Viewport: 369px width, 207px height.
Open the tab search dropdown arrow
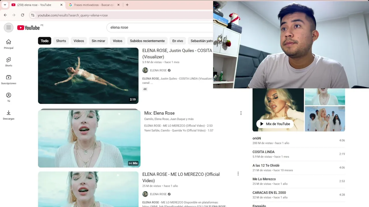(5, 5)
